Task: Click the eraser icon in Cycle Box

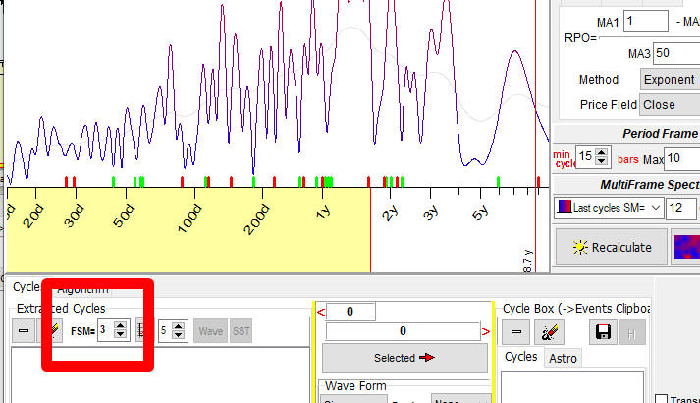Action: 551,332
